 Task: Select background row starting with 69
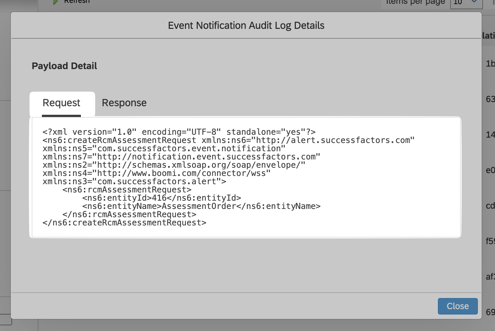pos(490,312)
